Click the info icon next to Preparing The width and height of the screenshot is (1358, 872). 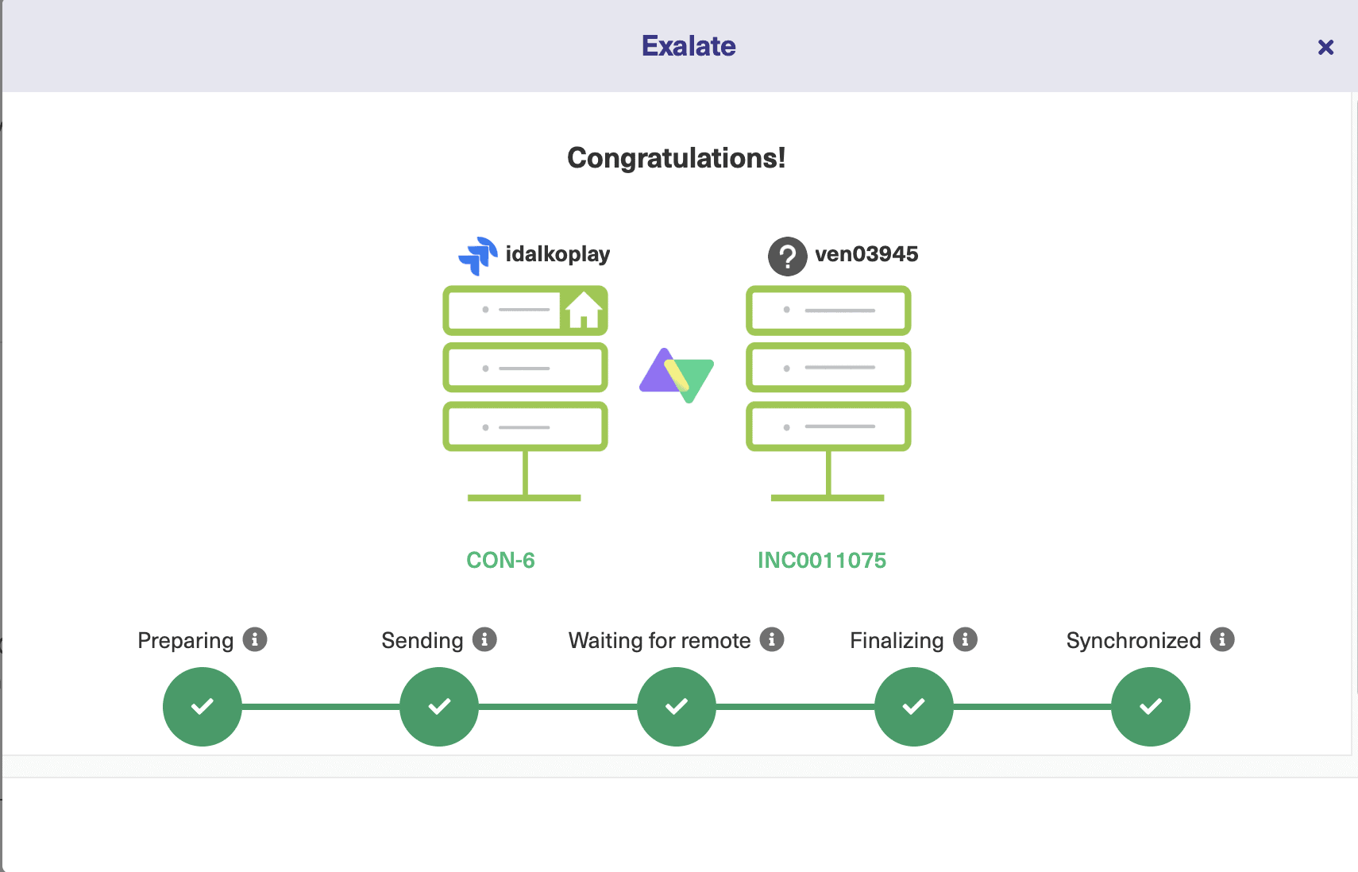[x=253, y=639]
